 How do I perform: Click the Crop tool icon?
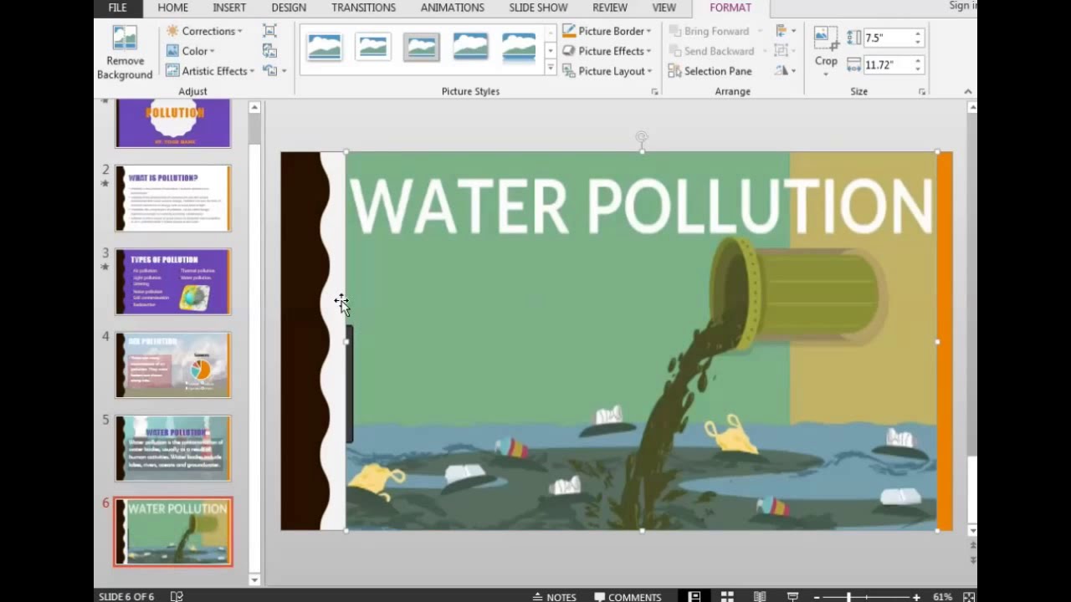pyautogui.click(x=826, y=38)
